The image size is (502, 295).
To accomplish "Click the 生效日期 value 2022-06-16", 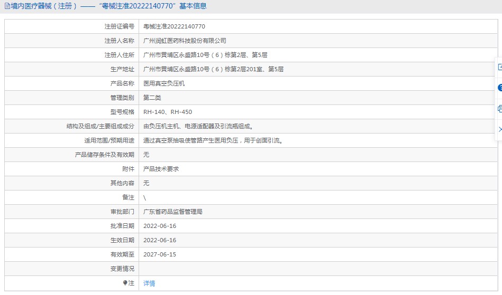I will [160, 241].
